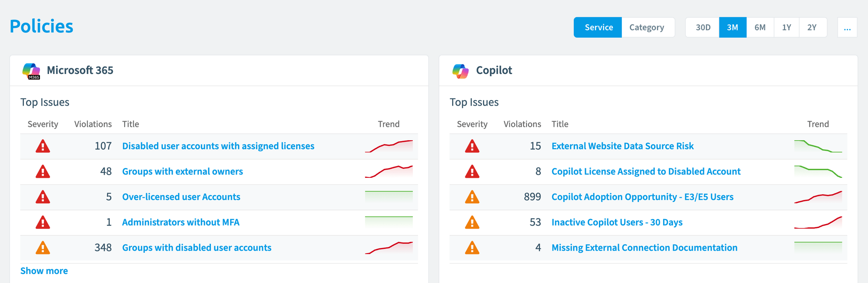
Task: Open the more options ellipsis menu
Action: (847, 27)
